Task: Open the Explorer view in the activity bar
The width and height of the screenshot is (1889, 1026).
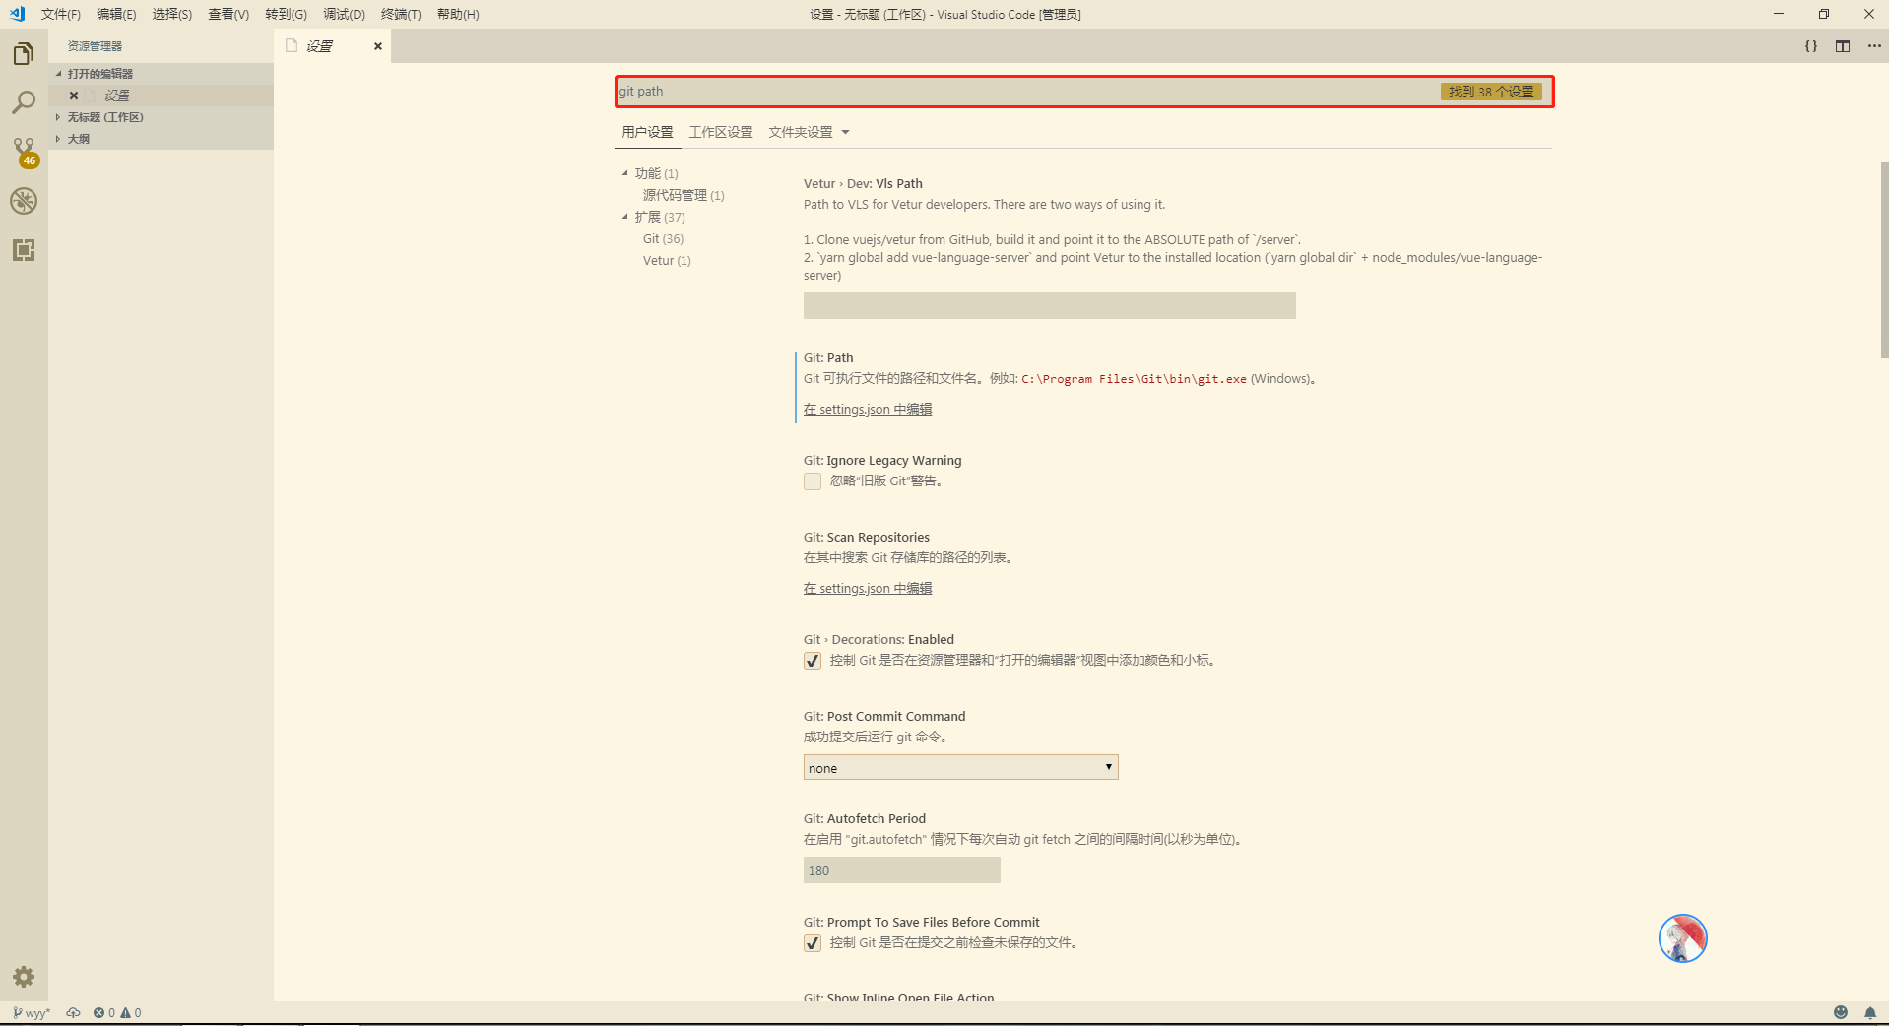Action: coord(24,53)
